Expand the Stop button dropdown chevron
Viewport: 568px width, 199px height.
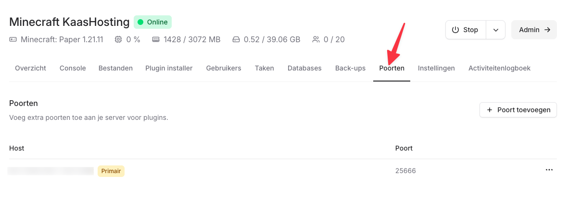(495, 30)
